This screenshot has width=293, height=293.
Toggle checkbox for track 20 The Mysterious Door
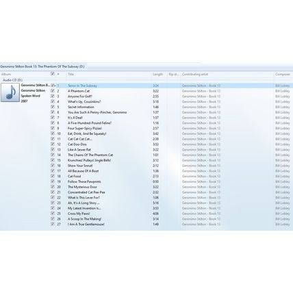click(53, 187)
